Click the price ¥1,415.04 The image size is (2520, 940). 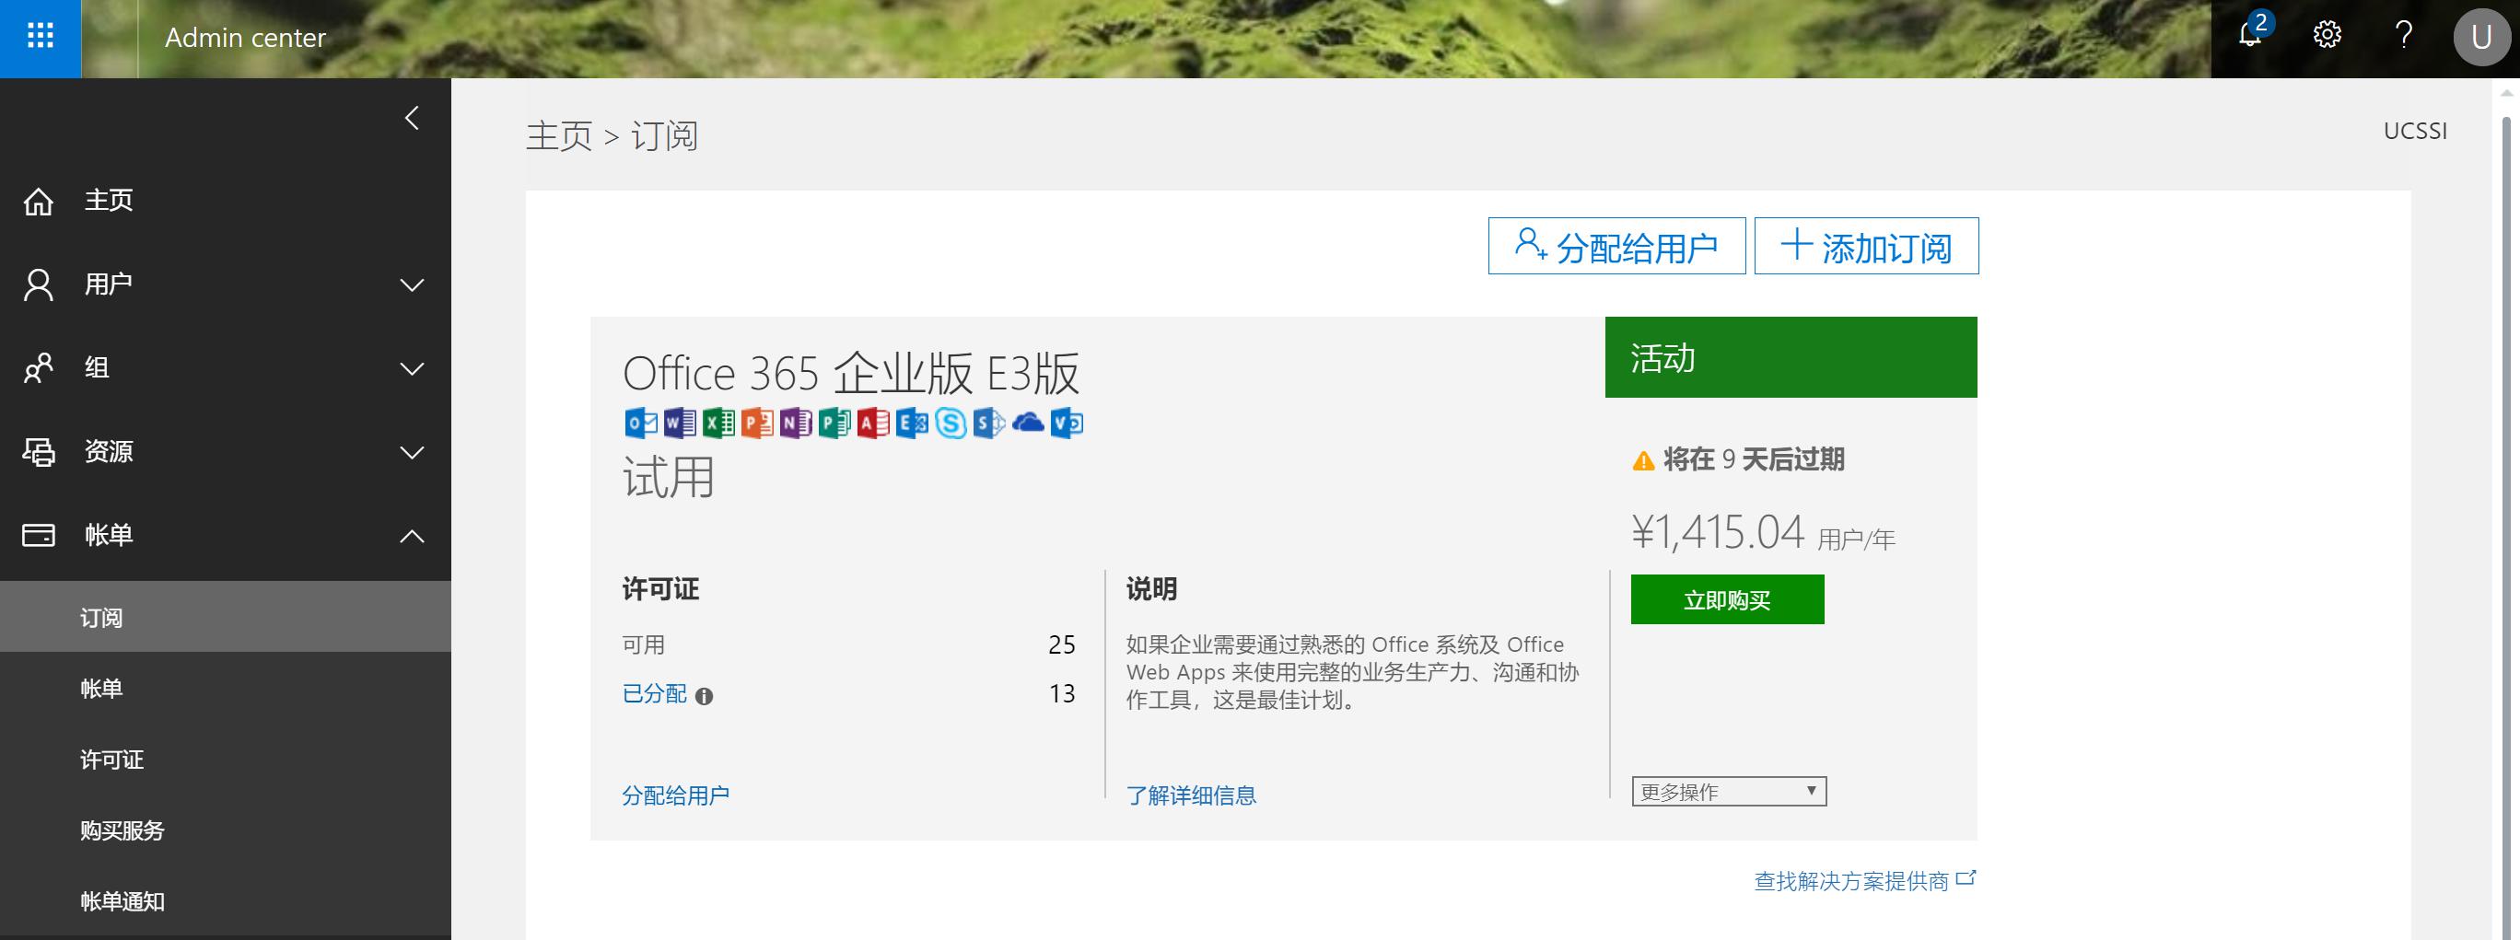1717,533
